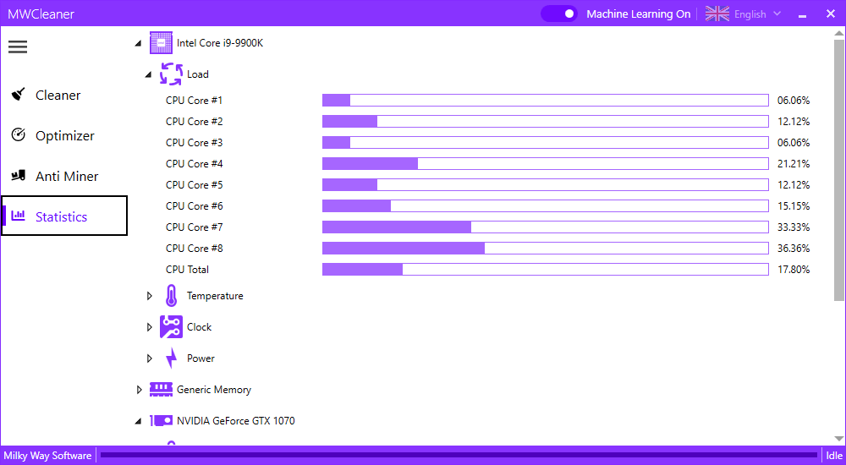Expand the Clock section arrow
The image size is (846, 465).
click(x=150, y=327)
